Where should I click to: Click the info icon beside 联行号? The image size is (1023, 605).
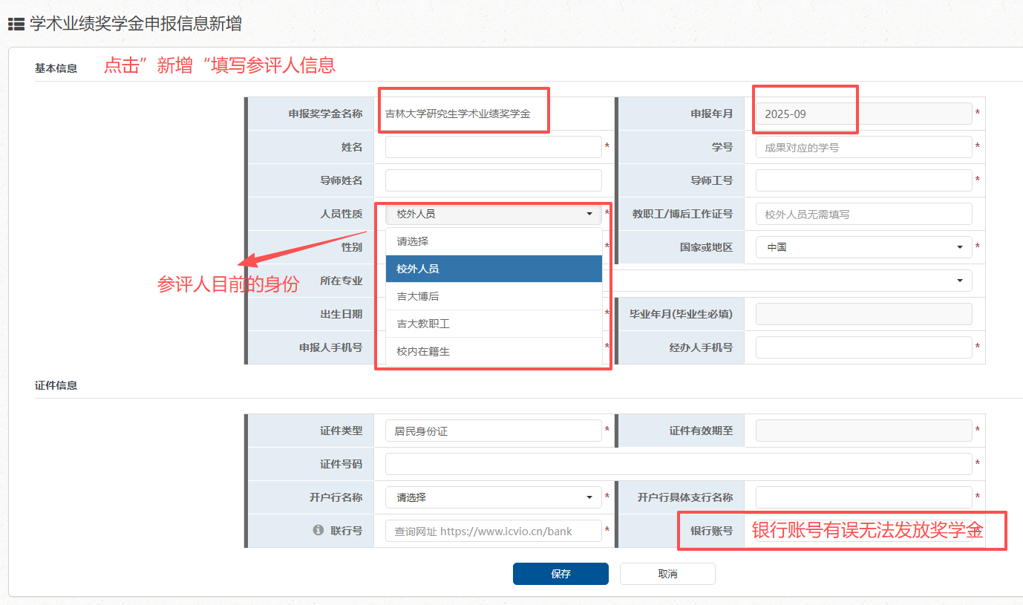coord(318,530)
